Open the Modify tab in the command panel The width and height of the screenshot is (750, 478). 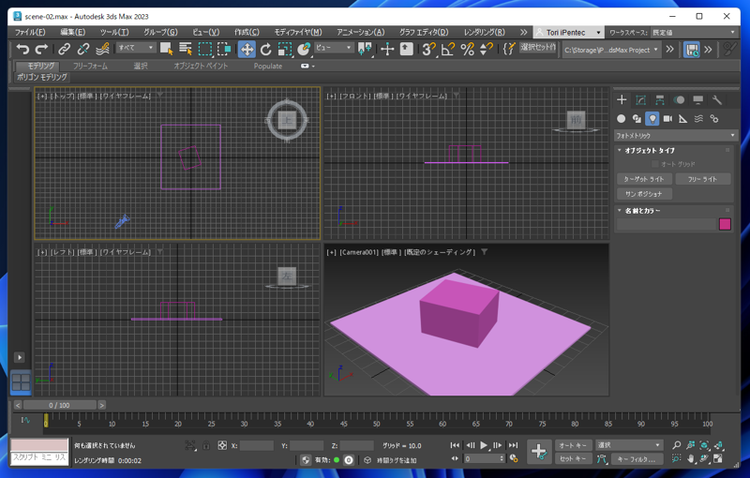pyautogui.click(x=641, y=100)
